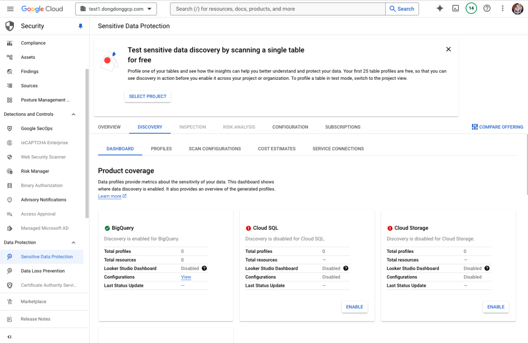This screenshot has width=528, height=343.
Task: Click the Google SecOps shield icon
Action: click(10, 128)
